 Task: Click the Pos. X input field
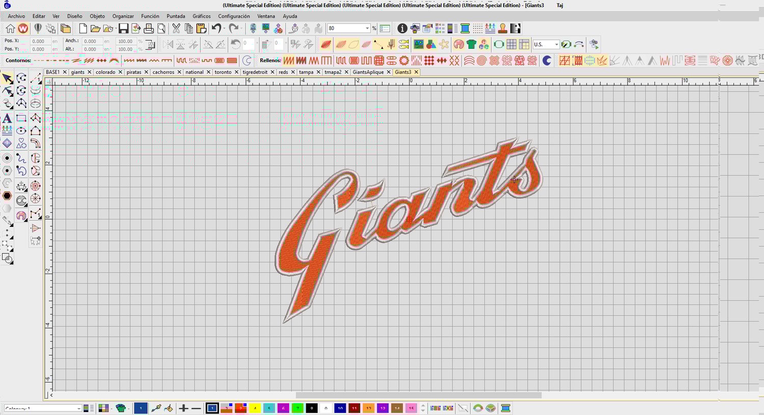pos(40,41)
